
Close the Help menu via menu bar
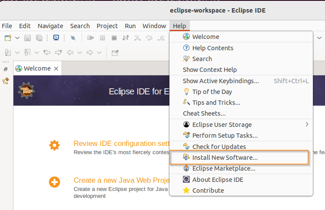179,26
